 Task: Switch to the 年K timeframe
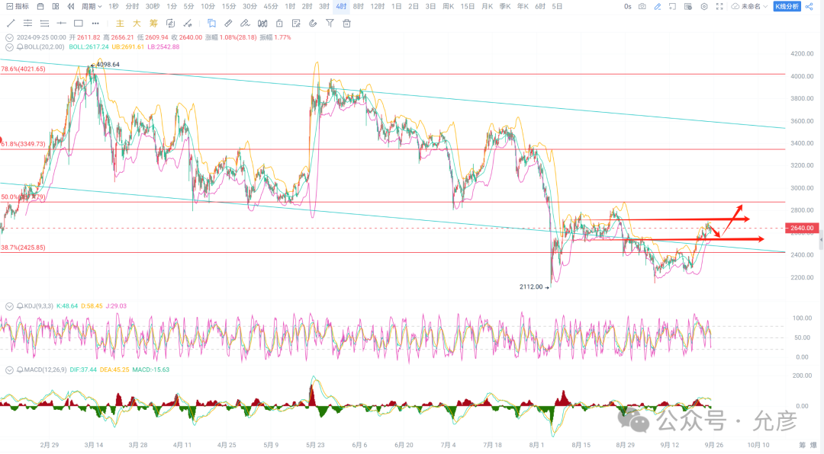pyautogui.click(x=523, y=6)
